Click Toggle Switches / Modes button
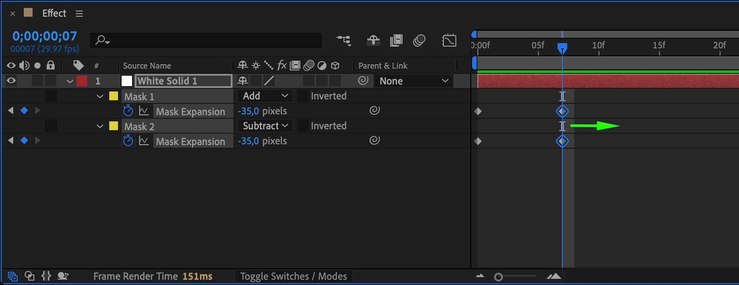The image size is (739, 285). coord(293,276)
